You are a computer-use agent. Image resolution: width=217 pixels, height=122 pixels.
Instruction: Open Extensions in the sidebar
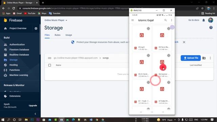pyautogui.click(x=15, y=96)
